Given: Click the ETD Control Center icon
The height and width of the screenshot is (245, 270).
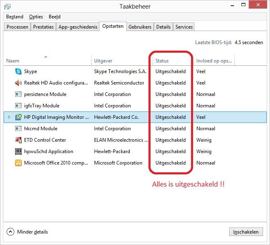Looking at the screenshot, I should click(x=18, y=140).
